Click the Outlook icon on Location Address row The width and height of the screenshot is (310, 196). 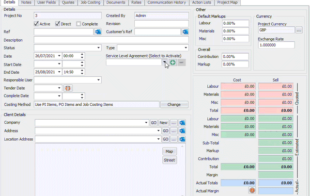[x=182, y=139]
